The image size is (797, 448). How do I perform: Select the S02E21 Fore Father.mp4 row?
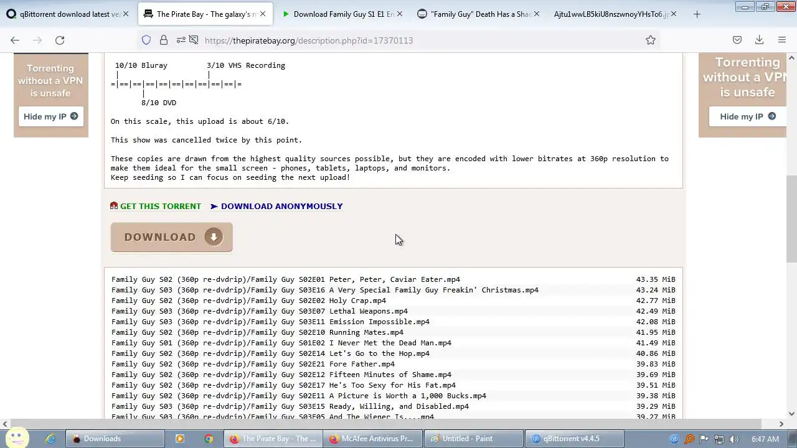[x=394, y=364]
